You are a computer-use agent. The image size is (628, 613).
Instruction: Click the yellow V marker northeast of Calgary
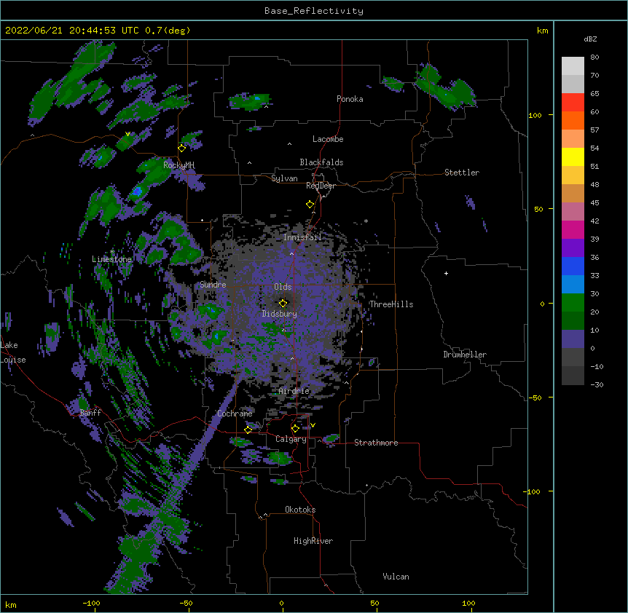(313, 425)
